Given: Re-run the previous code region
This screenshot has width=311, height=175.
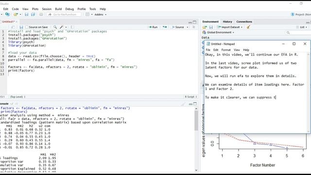Looking at the screenshot, I should 165,27.
